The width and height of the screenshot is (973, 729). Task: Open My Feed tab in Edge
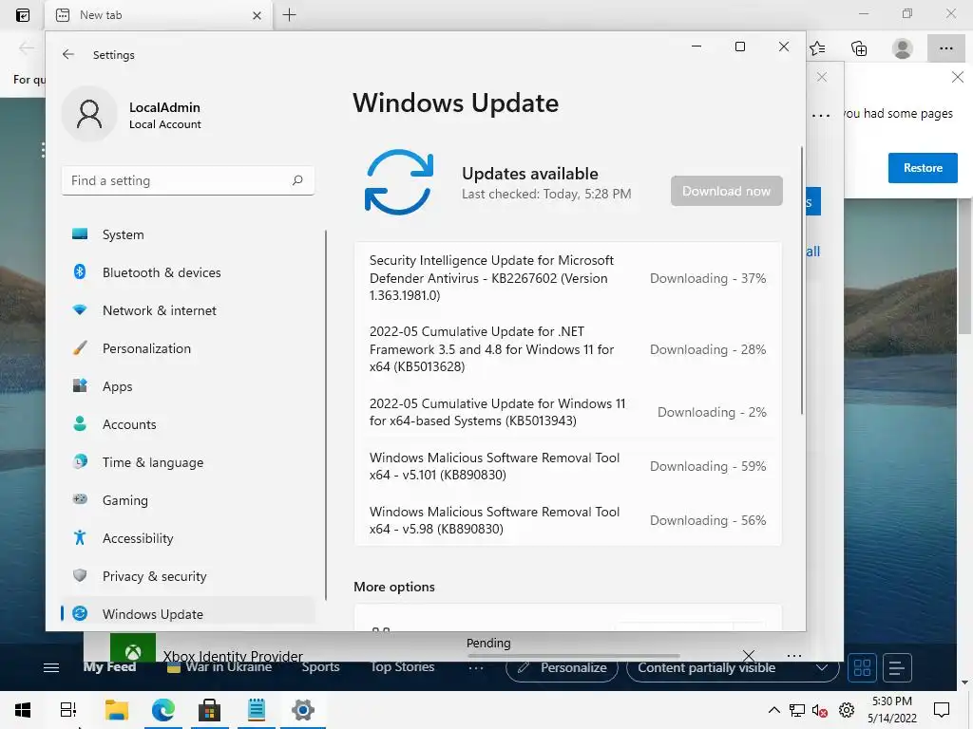109,667
